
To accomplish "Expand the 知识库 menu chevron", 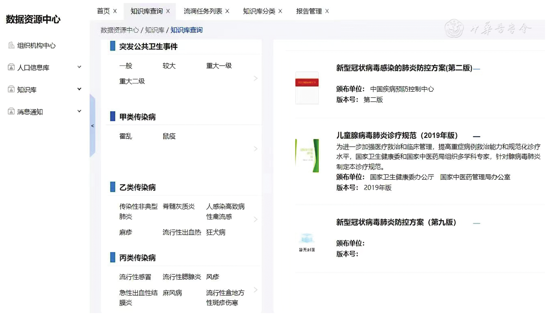I will click(x=79, y=89).
